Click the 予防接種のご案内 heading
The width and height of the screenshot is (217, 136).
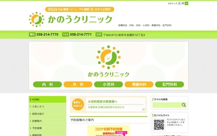82,120
